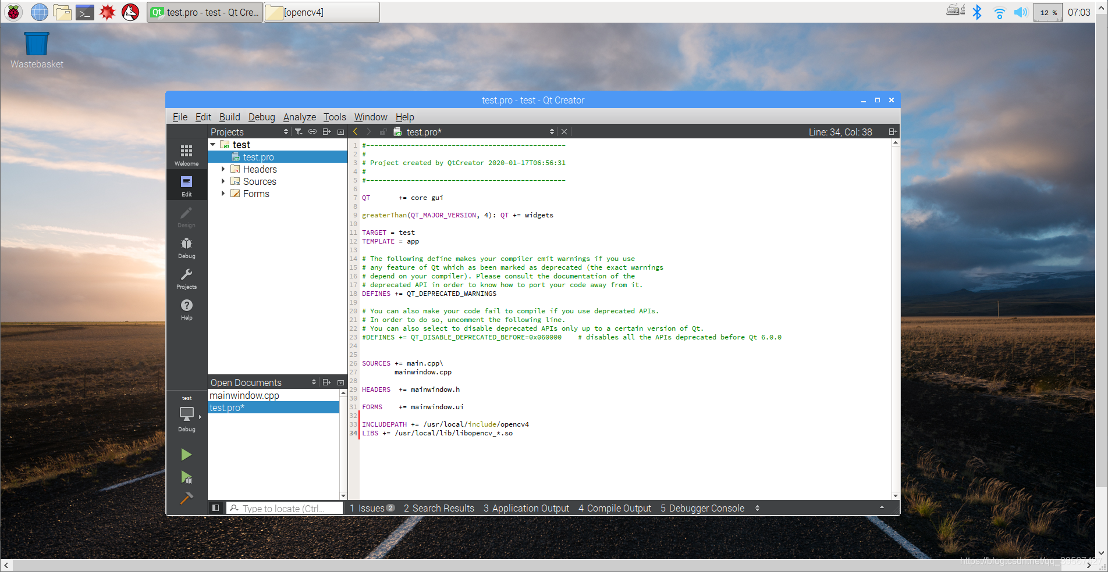Show the Application Output pane

point(527,508)
